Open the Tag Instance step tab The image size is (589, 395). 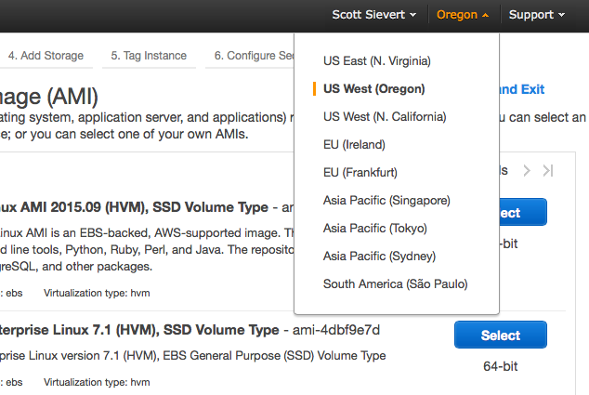(x=149, y=56)
